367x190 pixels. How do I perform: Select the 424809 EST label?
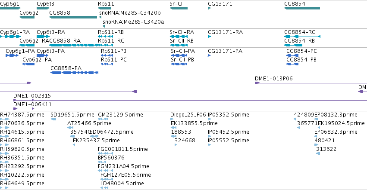[304, 115]
